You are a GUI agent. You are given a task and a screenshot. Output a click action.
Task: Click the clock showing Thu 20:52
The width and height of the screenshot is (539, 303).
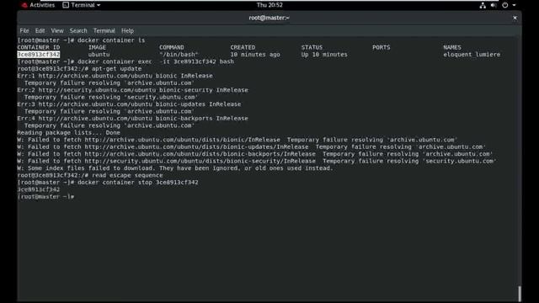269,5
